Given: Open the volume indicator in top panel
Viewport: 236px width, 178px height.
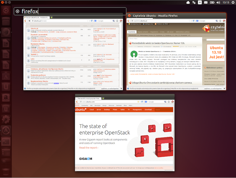Looking at the screenshot, I should tap(218, 2).
